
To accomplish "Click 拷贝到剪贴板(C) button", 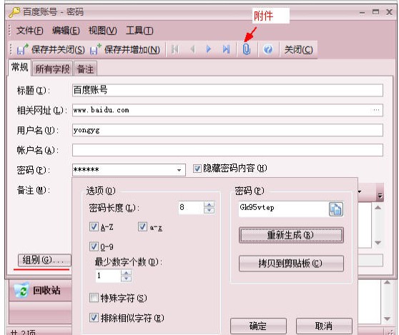I will [x=291, y=264].
